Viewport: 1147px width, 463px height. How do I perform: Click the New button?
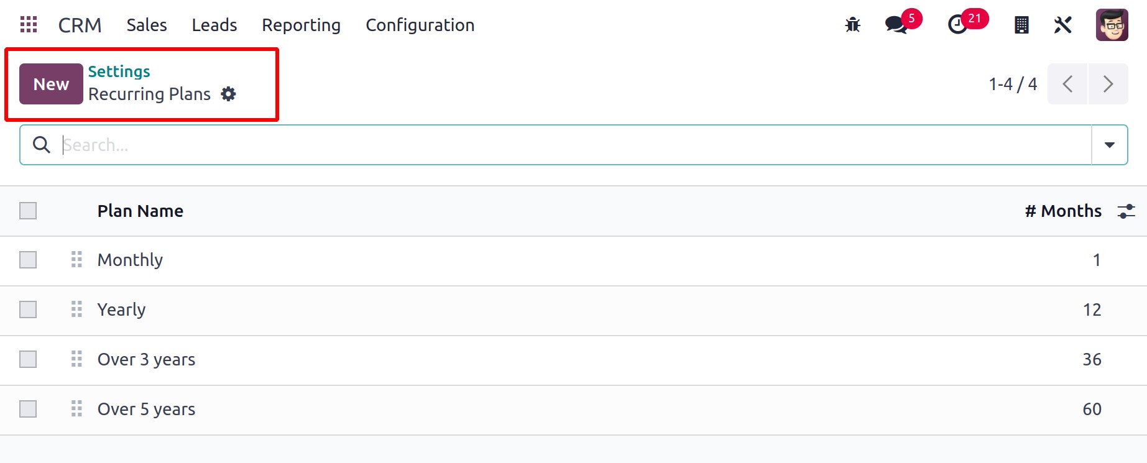click(51, 84)
